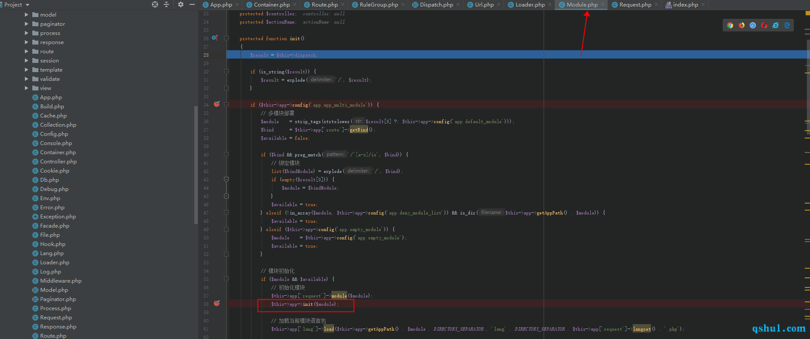Switch to the Request.php tab
Screen dimensions: 810x339
point(635,5)
